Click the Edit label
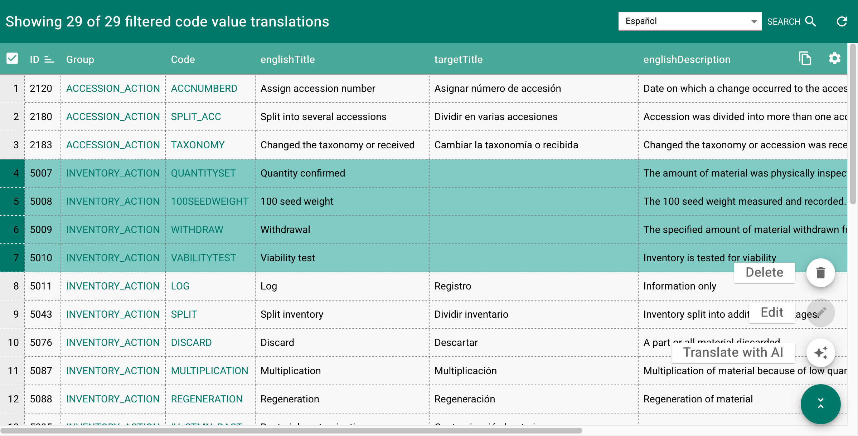Screen dimensions: 858x436 (x=772, y=312)
